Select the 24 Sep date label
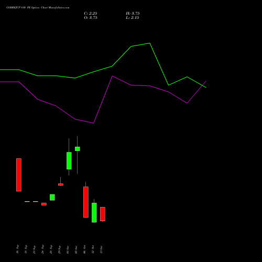This screenshot has width=262, height=262. 42,249
